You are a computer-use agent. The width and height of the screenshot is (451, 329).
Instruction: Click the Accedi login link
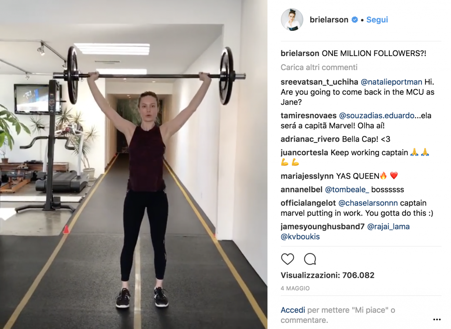pos(293,310)
